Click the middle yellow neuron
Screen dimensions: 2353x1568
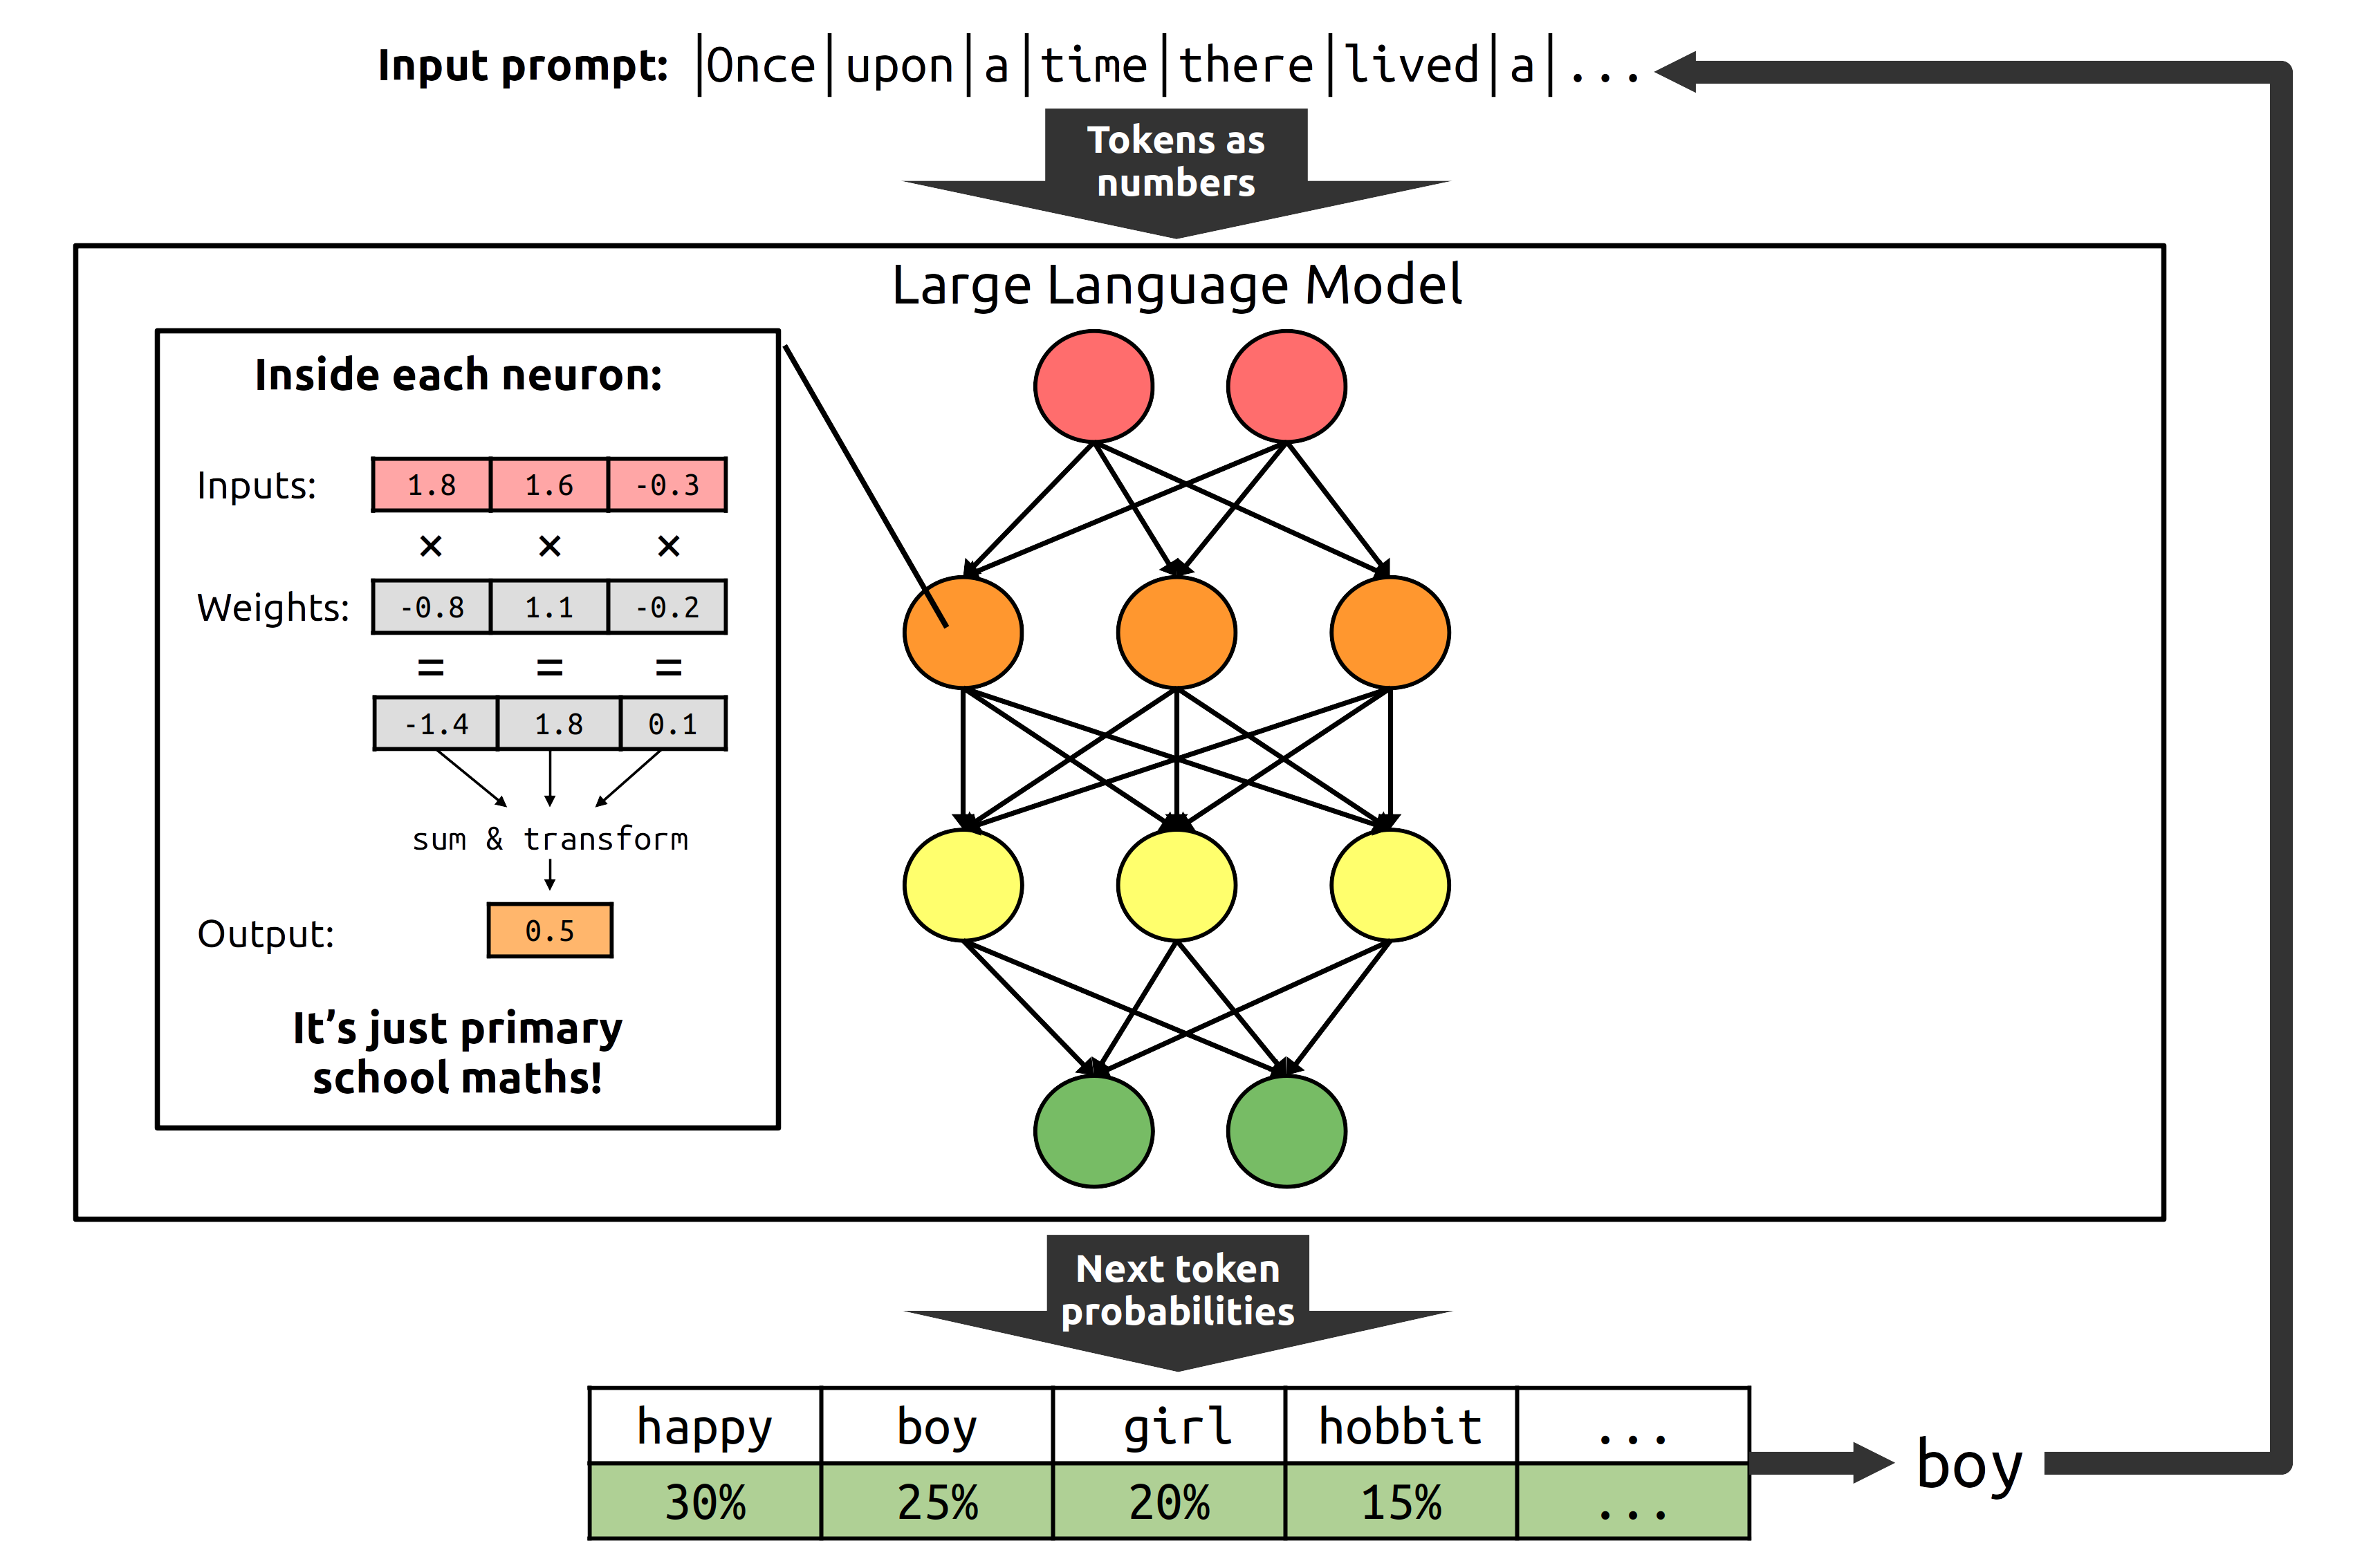tap(1176, 885)
